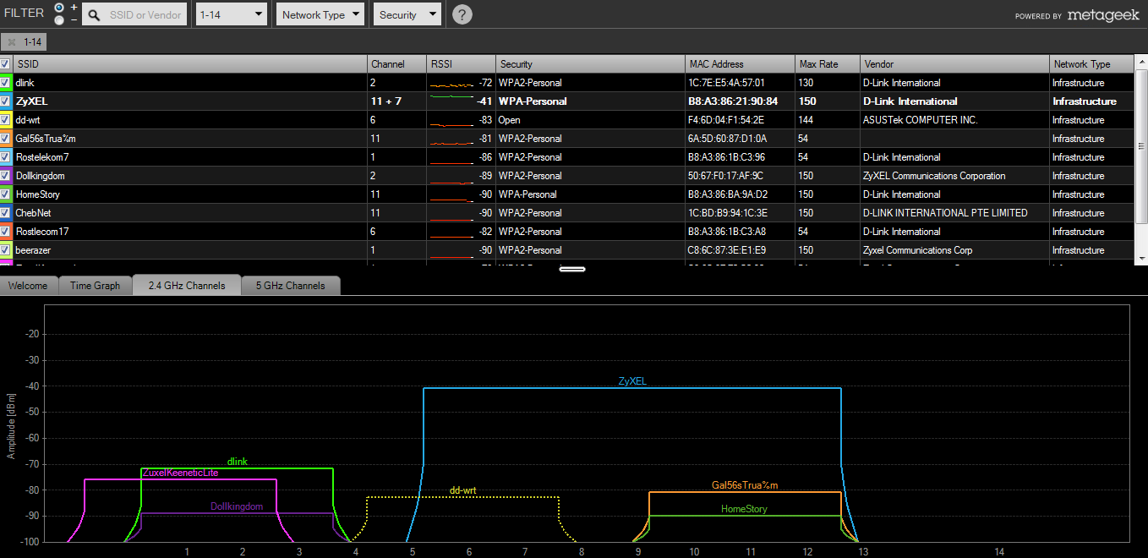1148x558 pixels.
Task: Switch to the 5 GHz Channels tab
Action: pos(291,286)
